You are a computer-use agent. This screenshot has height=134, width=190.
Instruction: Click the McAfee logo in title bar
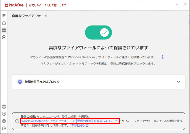[x=14, y=5]
